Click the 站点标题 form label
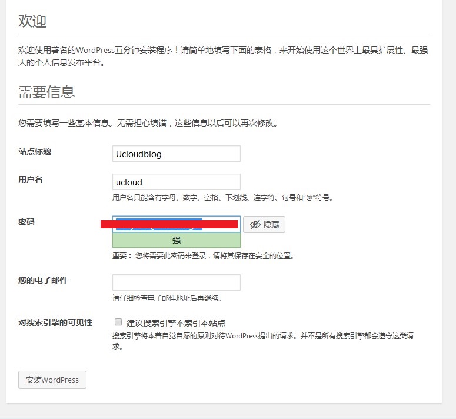This screenshot has height=419, width=456. click(35, 151)
